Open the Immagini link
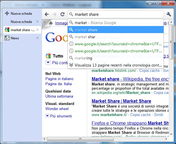176x144 pixels. tap(61, 23)
